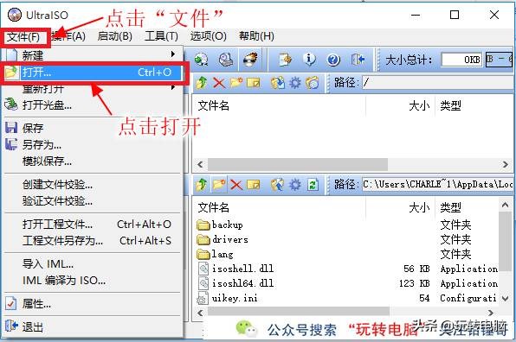Select 验证文件校验... menu entry
516x342 pixels.
coord(92,201)
